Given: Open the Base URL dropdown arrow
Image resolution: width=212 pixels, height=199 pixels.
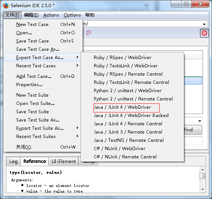Looking at the screenshot, I should [204, 24].
